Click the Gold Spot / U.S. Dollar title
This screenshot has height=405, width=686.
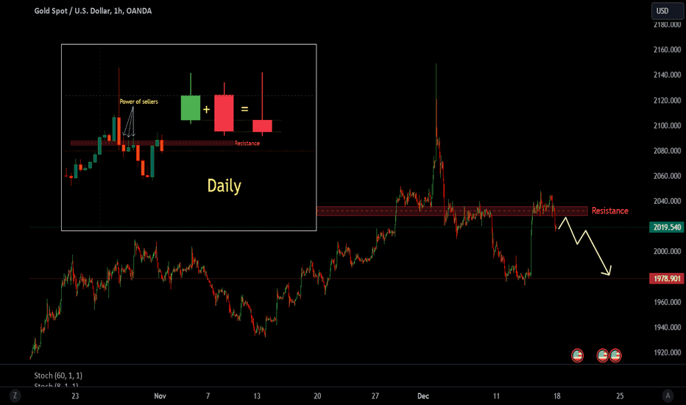tap(93, 11)
